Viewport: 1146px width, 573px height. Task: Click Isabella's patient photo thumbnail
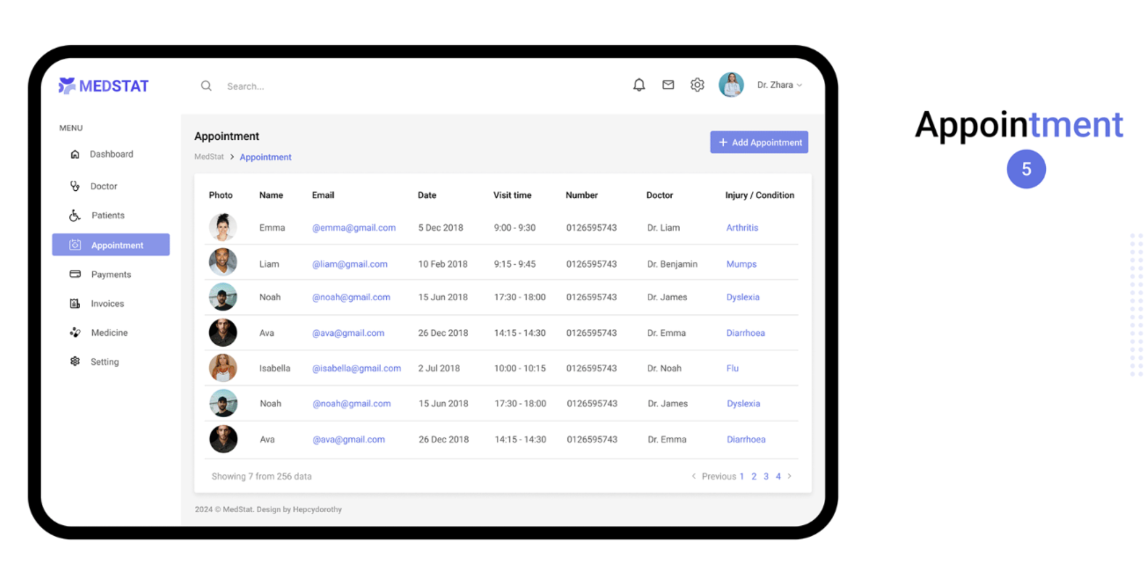pyautogui.click(x=223, y=368)
